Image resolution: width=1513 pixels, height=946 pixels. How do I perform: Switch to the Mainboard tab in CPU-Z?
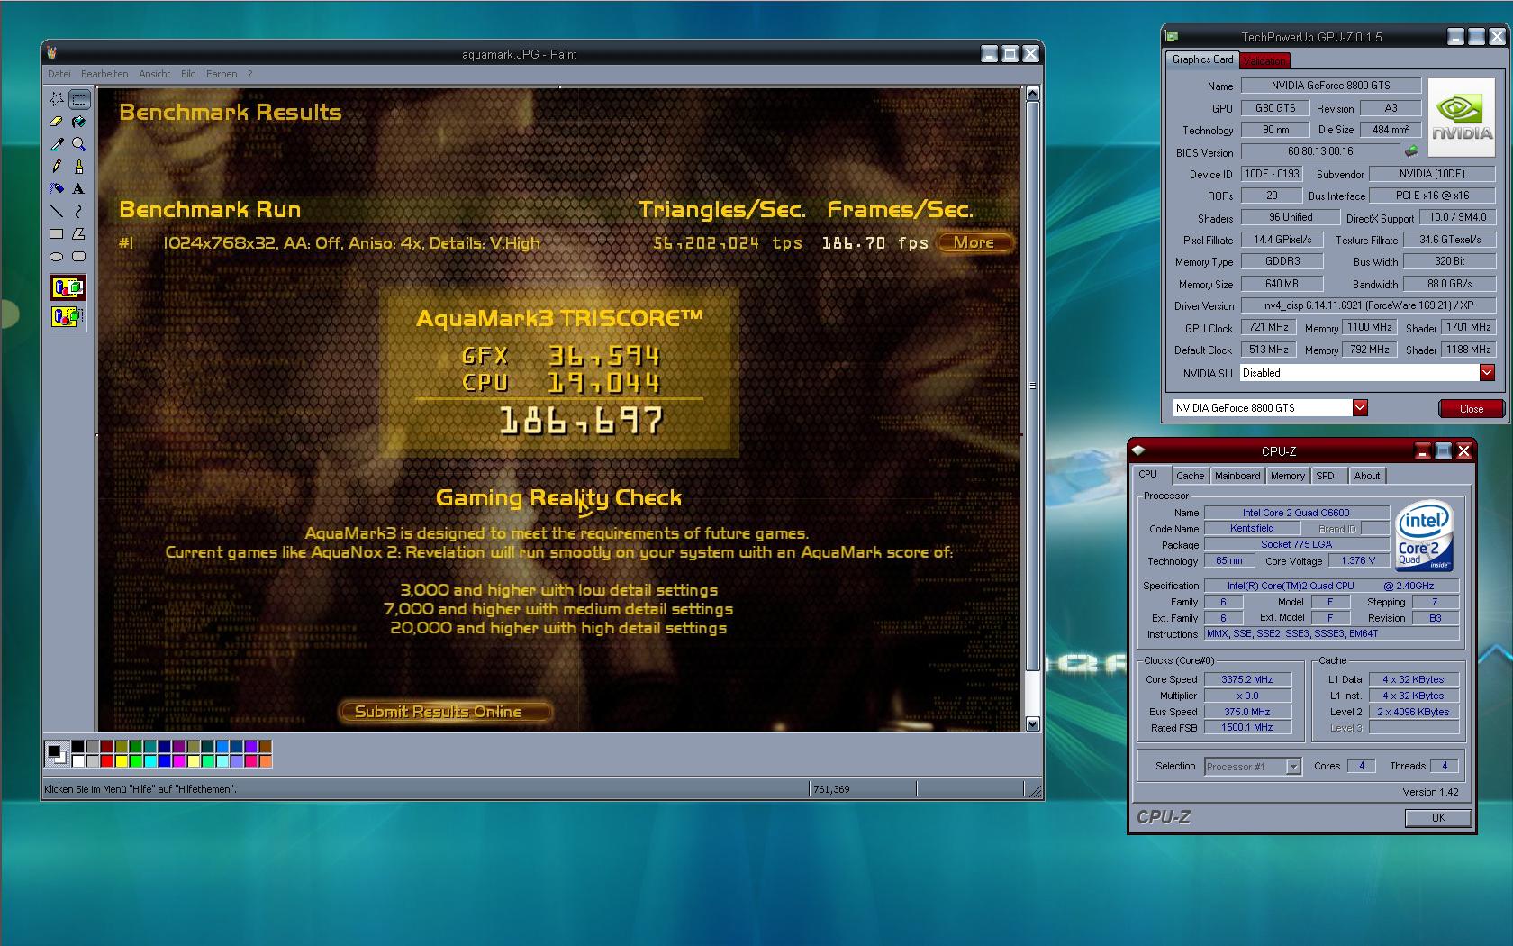(x=1237, y=476)
